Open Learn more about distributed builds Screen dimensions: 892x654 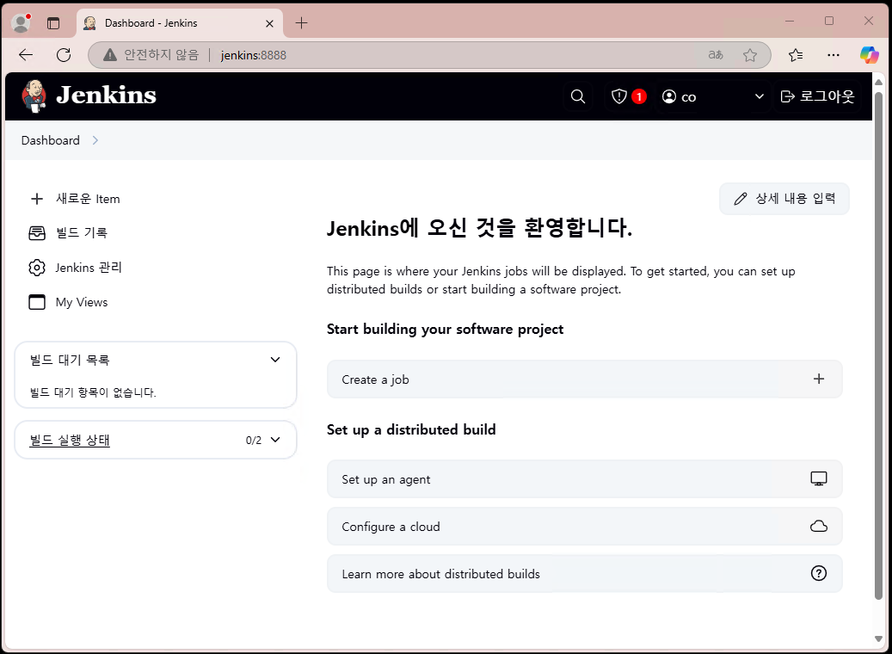[x=584, y=574]
